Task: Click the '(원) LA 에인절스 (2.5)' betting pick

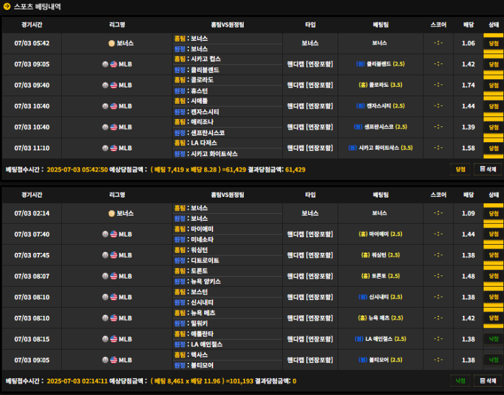Action: [x=381, y=339]
